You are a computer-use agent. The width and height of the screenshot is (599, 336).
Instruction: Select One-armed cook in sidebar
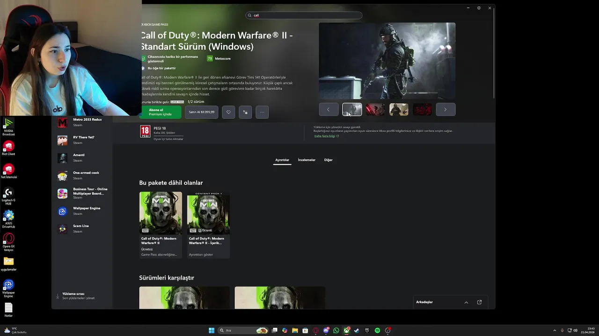click(x=82, y=175)
